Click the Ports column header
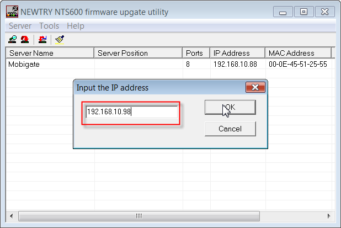The height and width of the screenshot is (228, 341). [x=196, y=53]
